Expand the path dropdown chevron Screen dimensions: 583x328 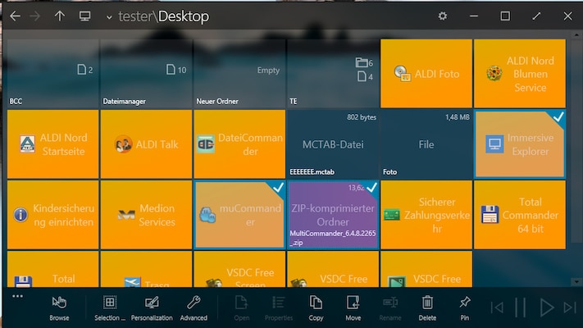110,17
